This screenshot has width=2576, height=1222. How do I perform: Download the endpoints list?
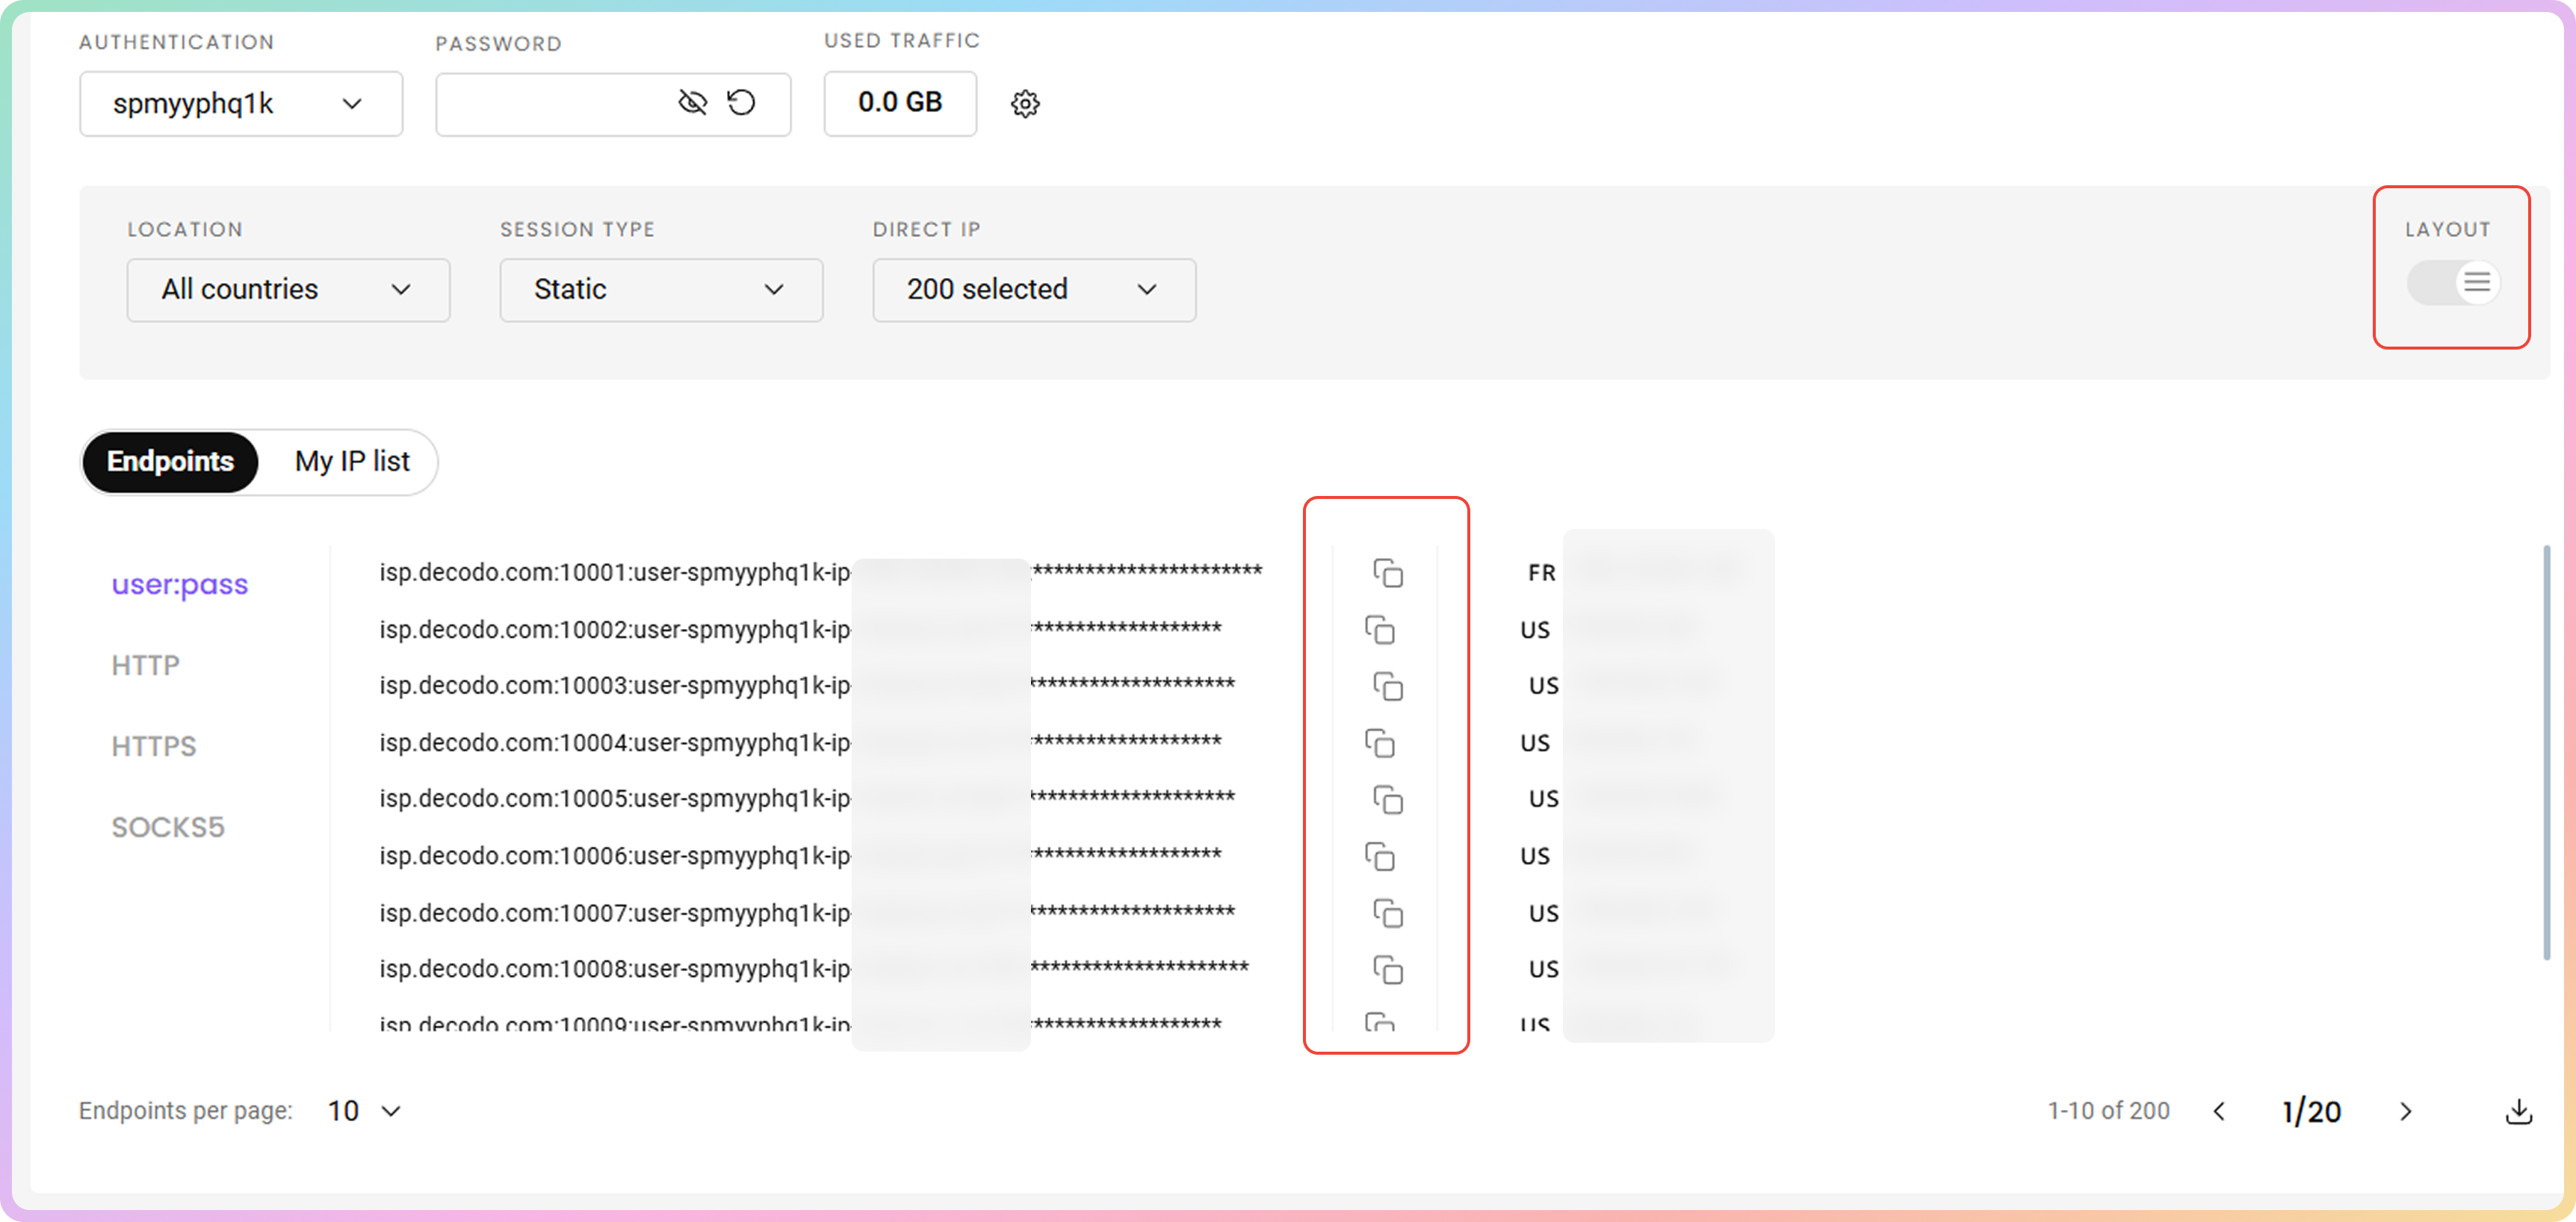2518,1111
